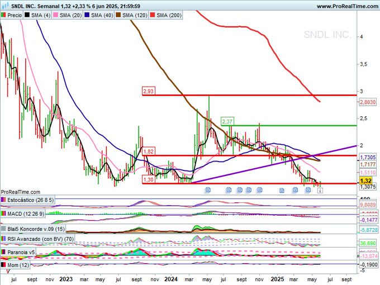
Task: Click the red SMA (200) legend swatch
Action: (x=152, y=15)
